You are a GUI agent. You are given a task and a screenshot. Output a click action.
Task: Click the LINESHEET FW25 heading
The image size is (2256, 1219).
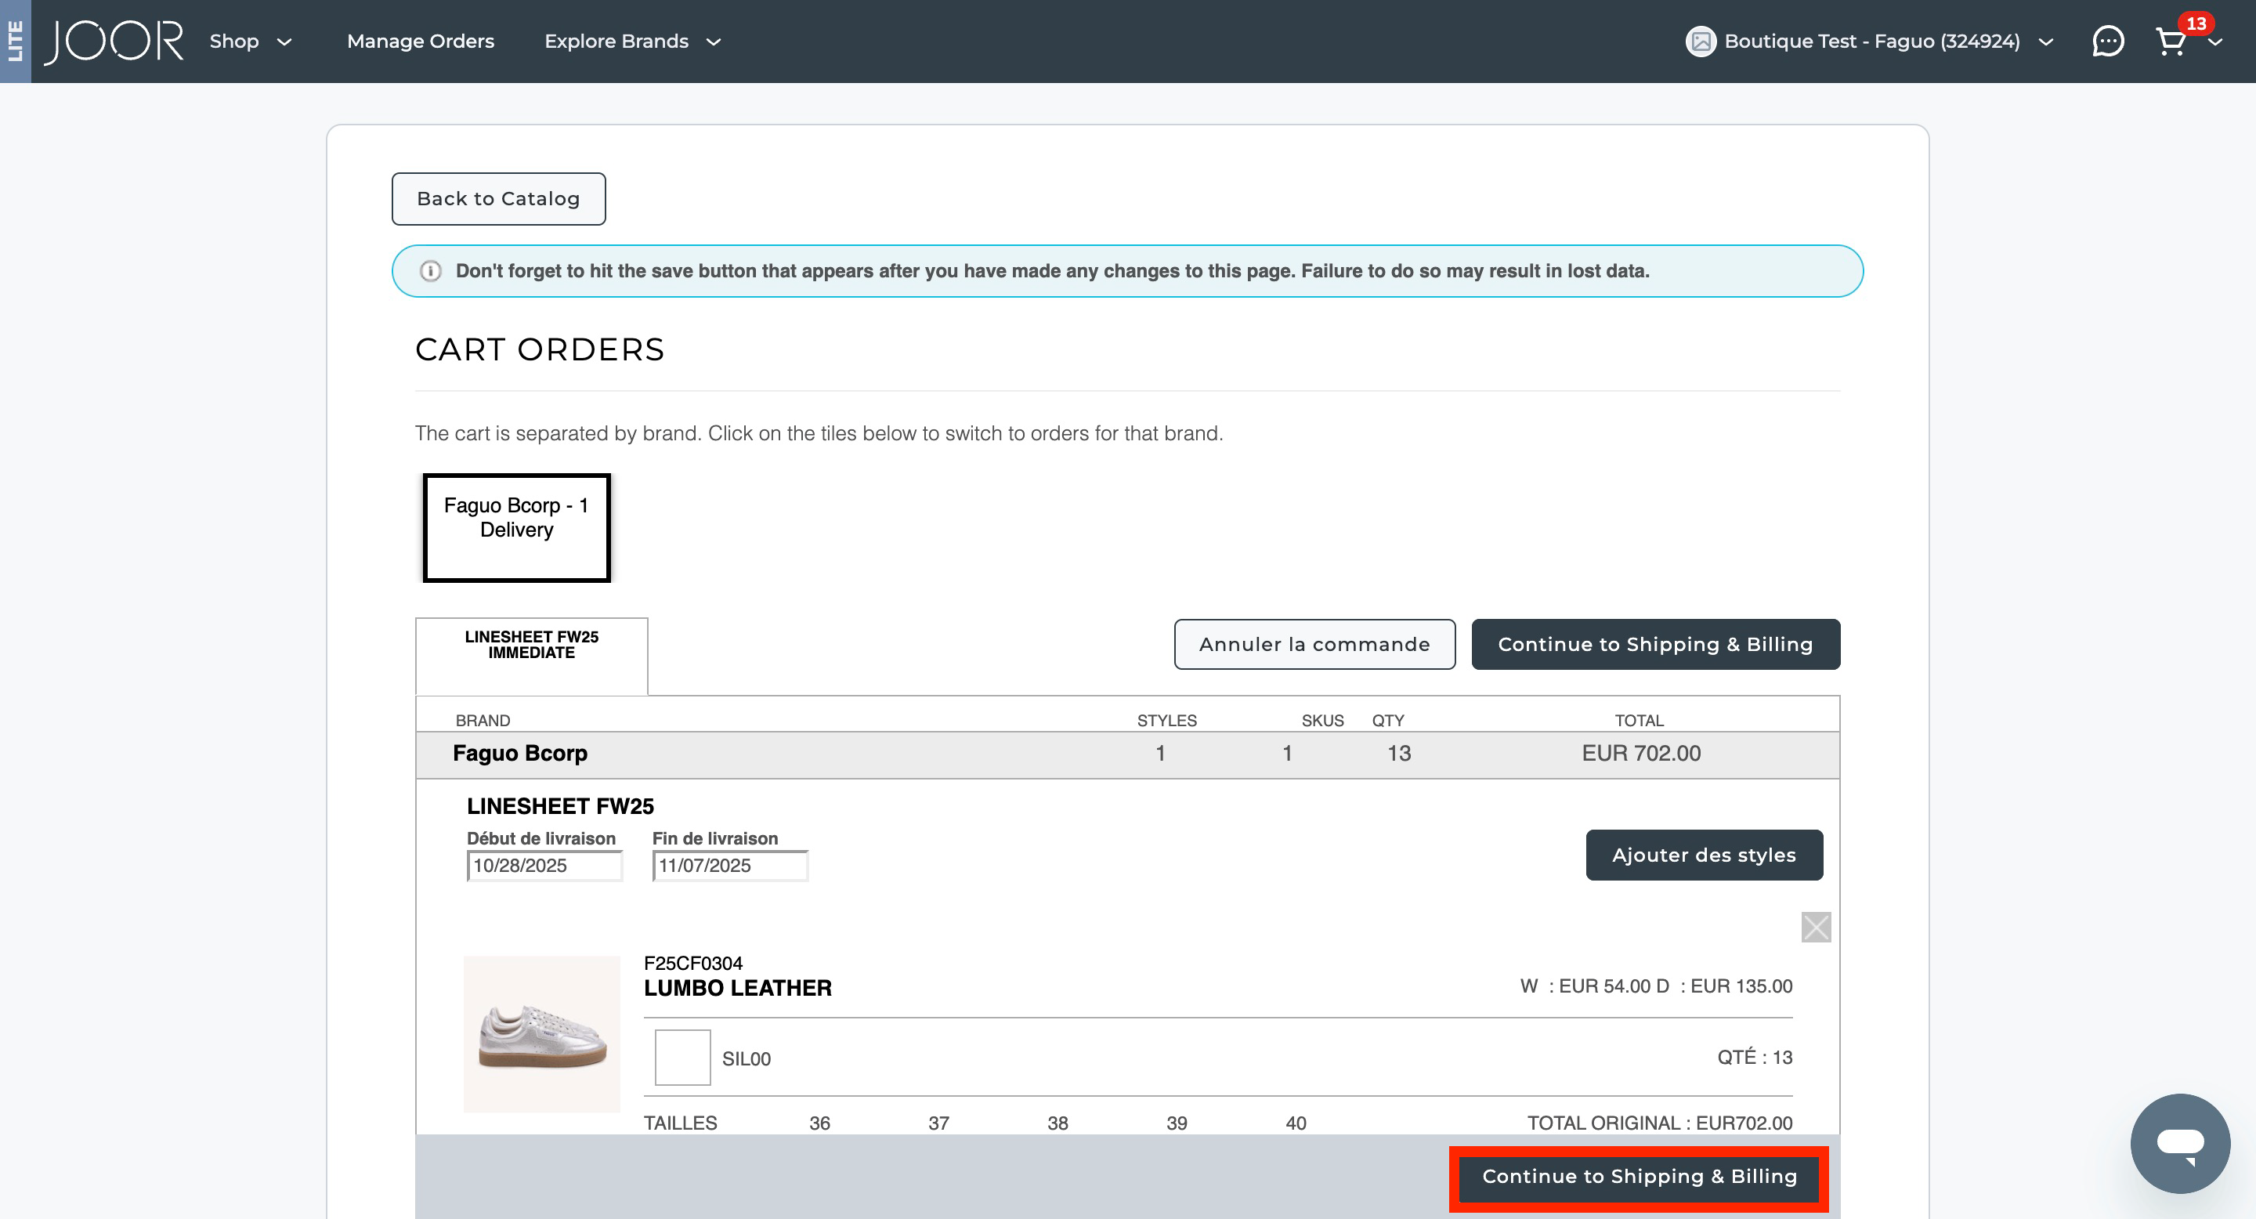(561, 807)
